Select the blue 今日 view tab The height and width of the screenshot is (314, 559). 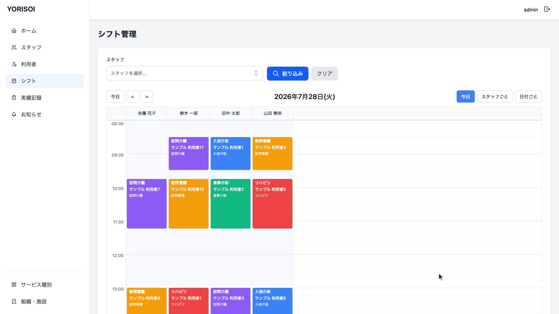[465, 97]
